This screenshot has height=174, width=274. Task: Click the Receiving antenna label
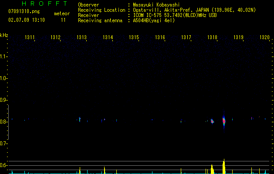coord(100,20)
